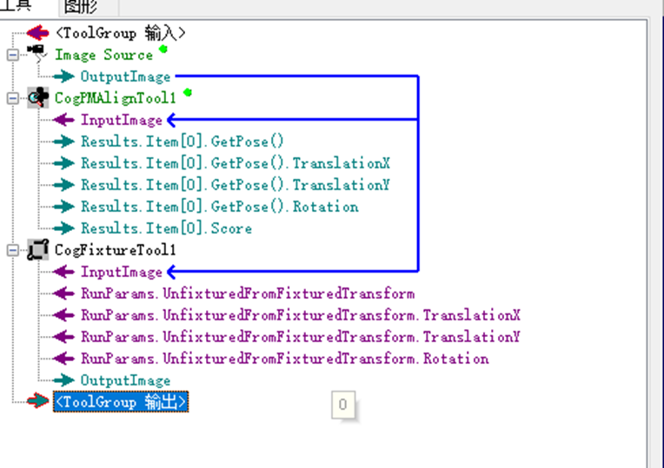
Task: Click CogFixtureTool1 InputImage input arrow icon
Action: 64,272
